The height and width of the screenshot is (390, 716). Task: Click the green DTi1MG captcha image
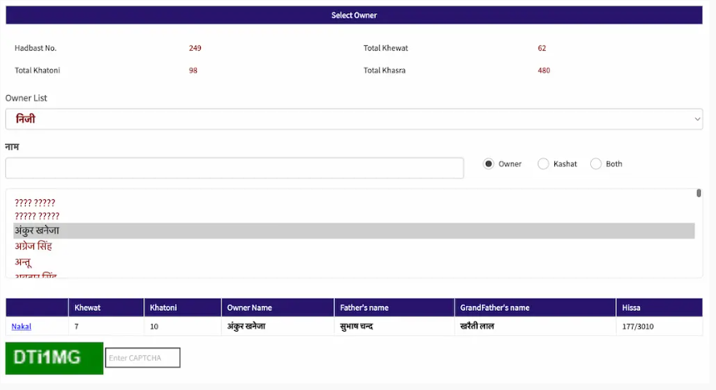point(54,358)
